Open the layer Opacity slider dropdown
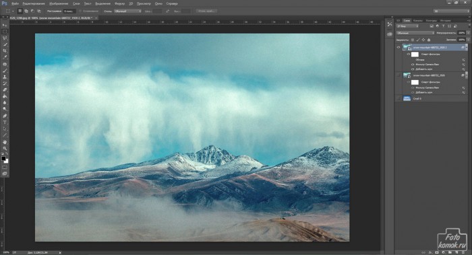This screenshot has height=255, width=472. 468,33
